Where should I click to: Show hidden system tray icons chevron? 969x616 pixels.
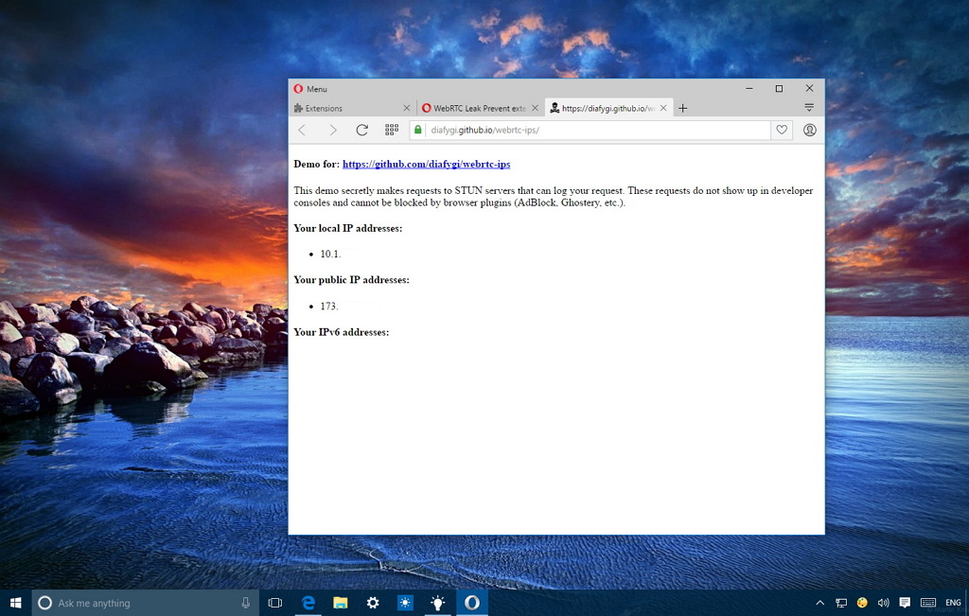(820, 603)
